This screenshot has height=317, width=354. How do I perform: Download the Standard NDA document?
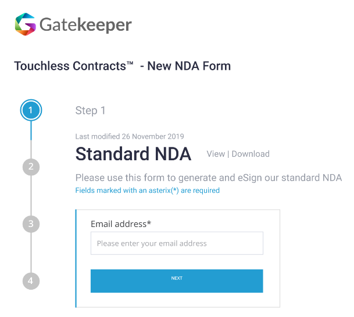click(x=251, y=154)
